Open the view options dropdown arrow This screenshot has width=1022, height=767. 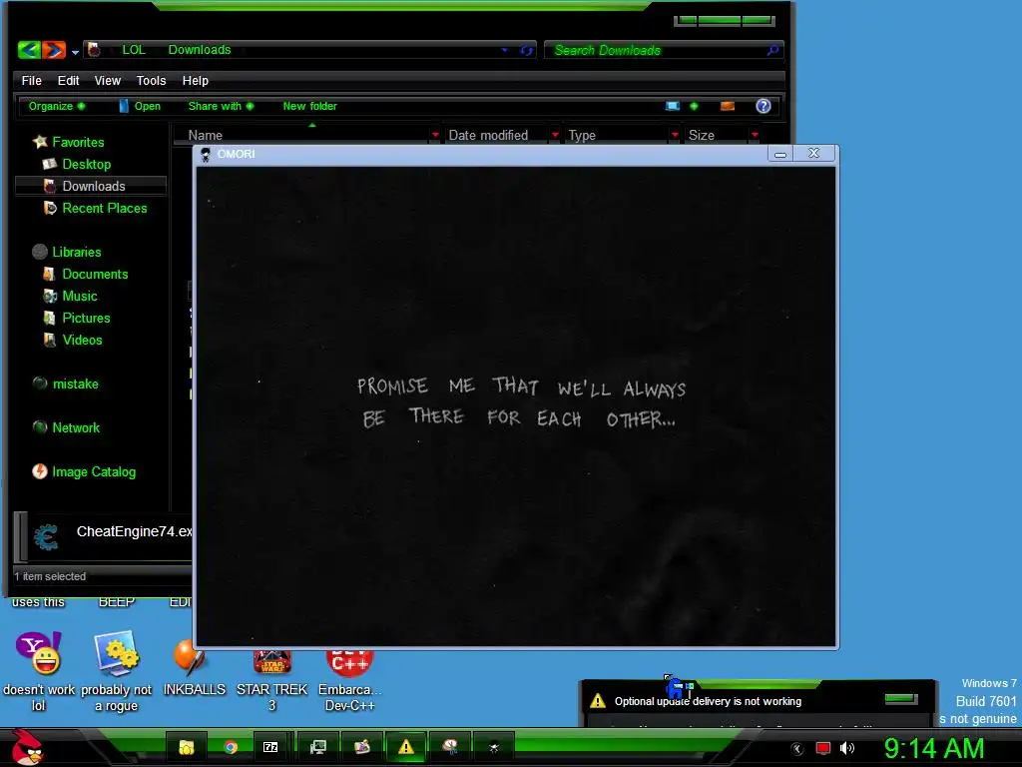[x=694, y=106]
